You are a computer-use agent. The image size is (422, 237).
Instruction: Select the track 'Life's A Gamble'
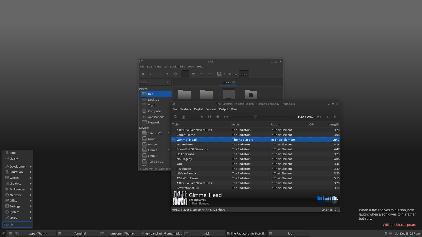coord(256,173)
